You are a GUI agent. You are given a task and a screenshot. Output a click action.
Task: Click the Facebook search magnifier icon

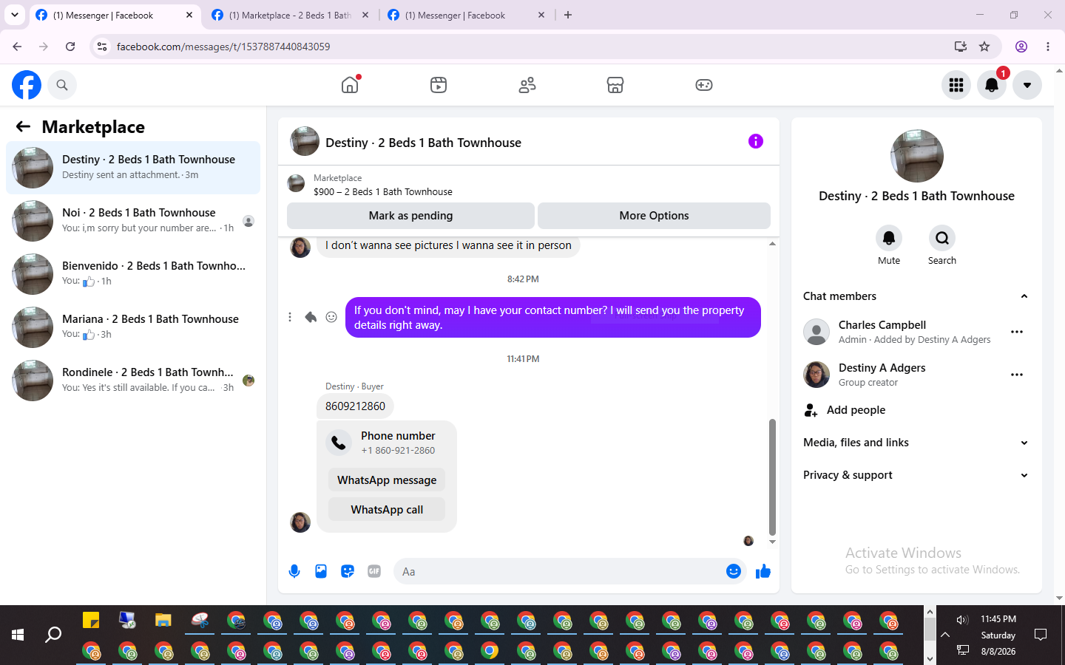point(62,85)
